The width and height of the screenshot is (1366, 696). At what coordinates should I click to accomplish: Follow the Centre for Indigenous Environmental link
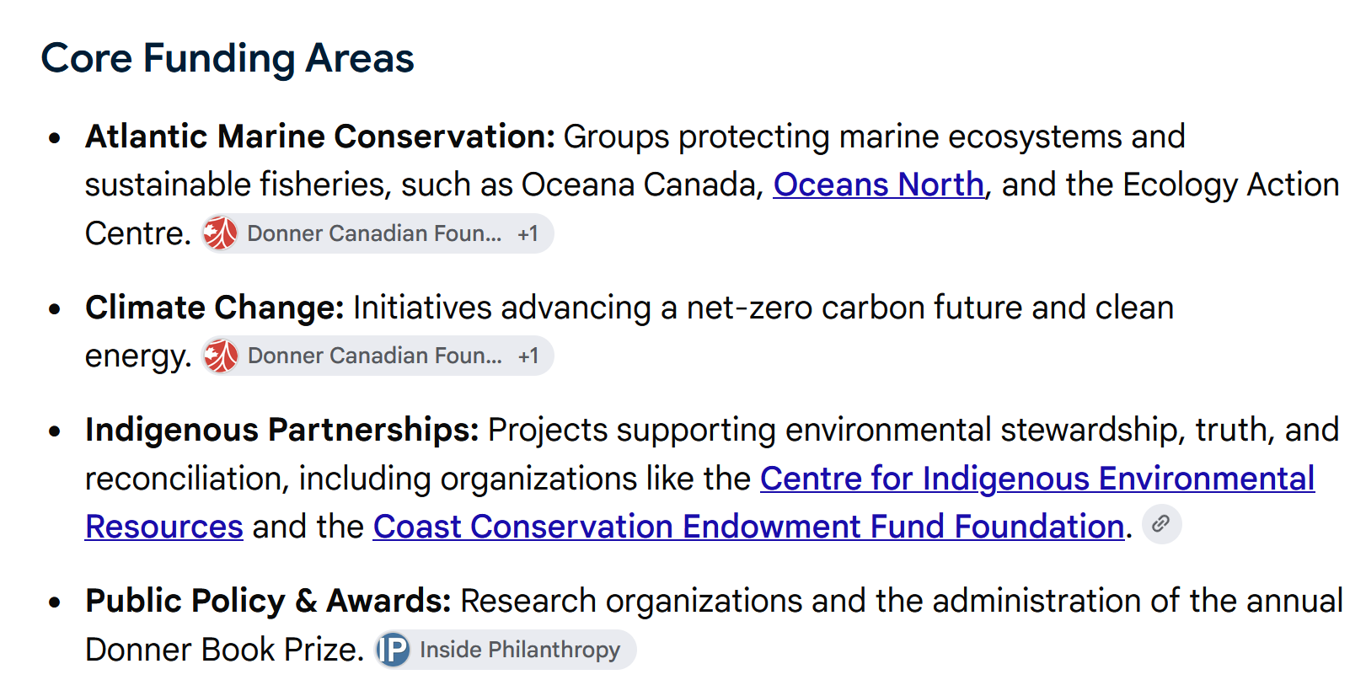(1037, 479)
